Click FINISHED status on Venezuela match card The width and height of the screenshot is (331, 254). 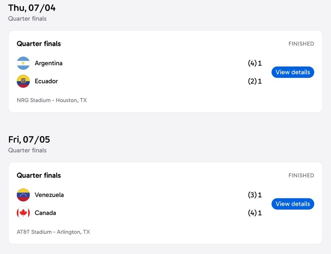[x=301, y=175]
